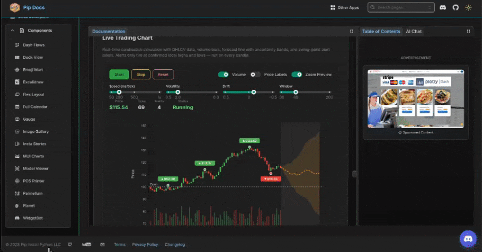Collapse the Components section chevron
The image size is (482, 252).
click(x=12, y=30)
